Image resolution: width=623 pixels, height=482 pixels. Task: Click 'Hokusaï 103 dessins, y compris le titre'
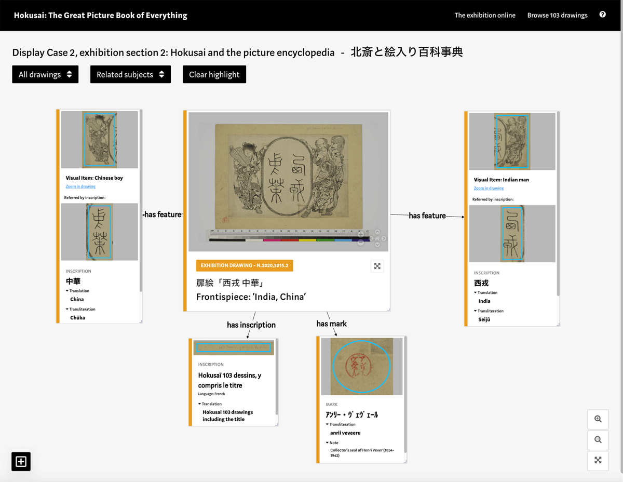point(229,380)
